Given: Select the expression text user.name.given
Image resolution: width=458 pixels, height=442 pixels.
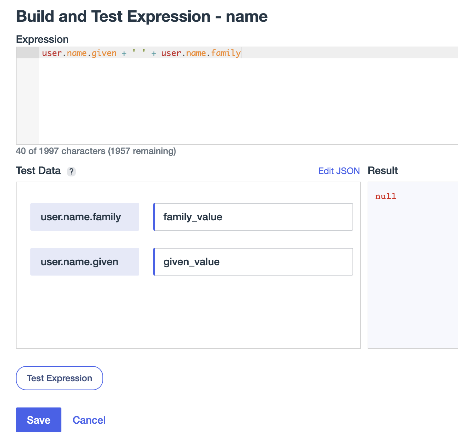Looking at the screenshot, I should click(79, 53).
